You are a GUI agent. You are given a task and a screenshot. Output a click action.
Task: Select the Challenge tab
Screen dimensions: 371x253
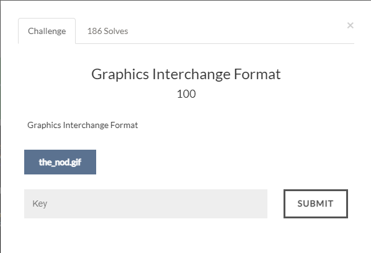(47, 31)
